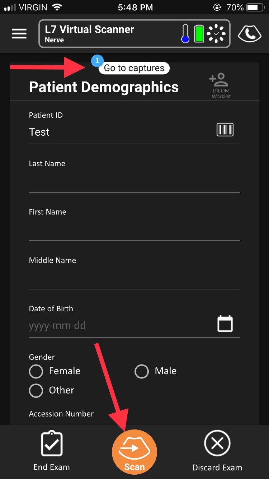Image resolution: width=269 pixels, height=479 pixels.
Task: Select the Male gender option
Action: coord(156,371)
